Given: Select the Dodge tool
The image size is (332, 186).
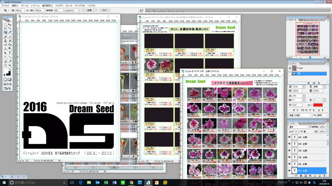Looking at the screenshot, I should (10, 48).
